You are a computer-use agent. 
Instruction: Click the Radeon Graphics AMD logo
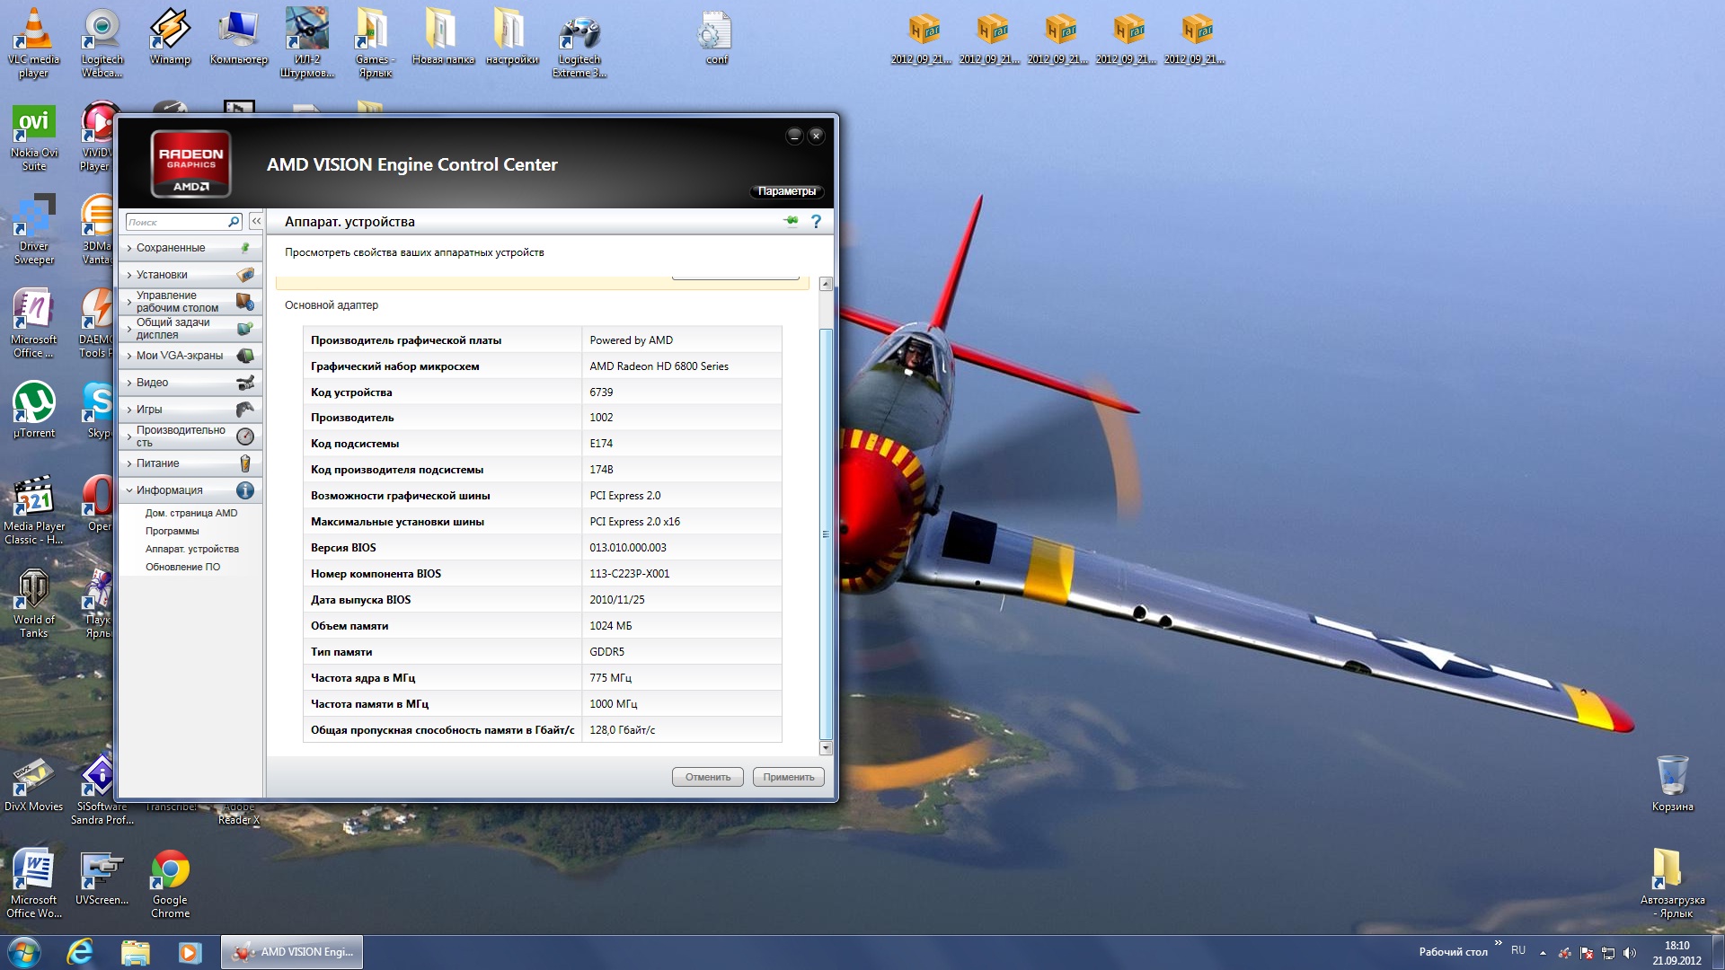point(190,163)
